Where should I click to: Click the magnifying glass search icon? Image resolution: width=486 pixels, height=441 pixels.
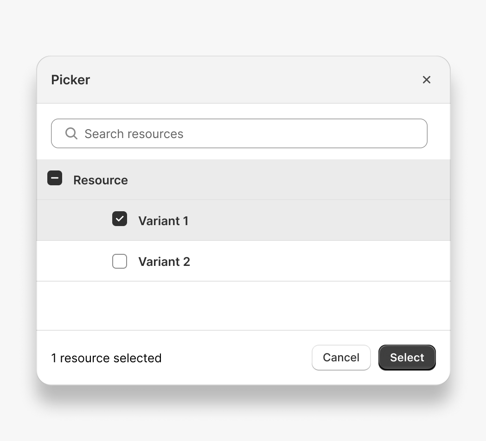[x=71, y=133]
